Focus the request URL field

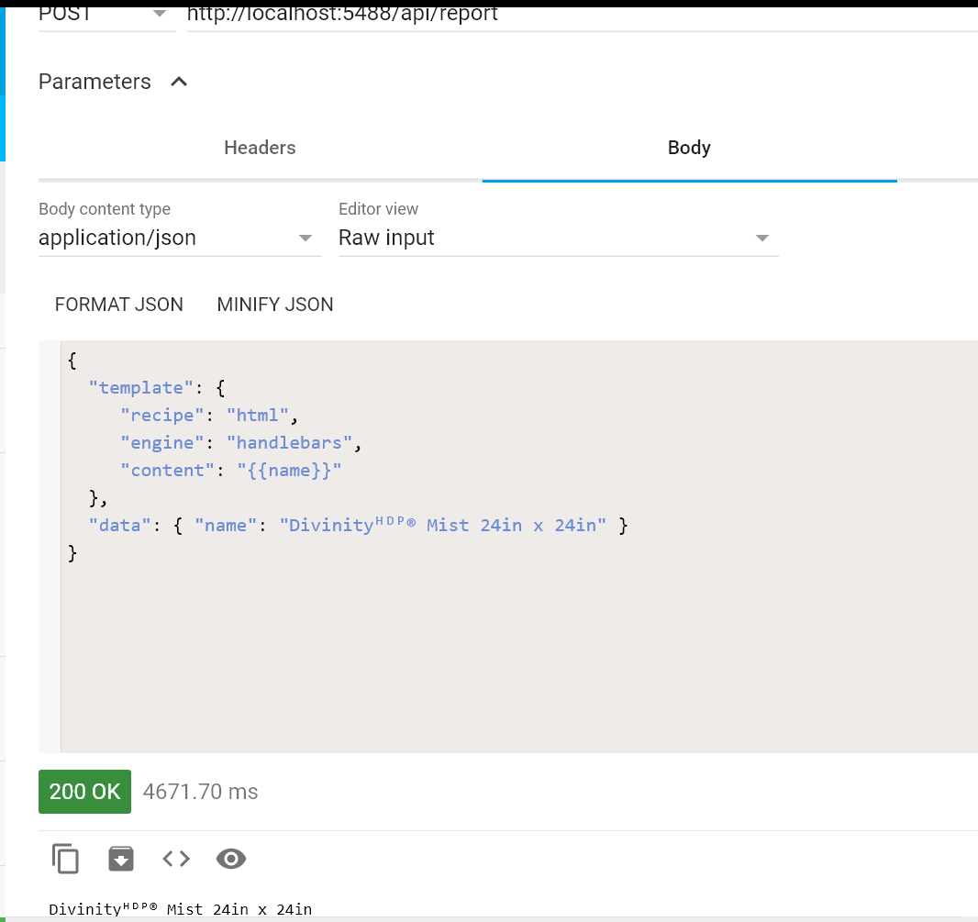pyautogui.click(x=578, y=15)
